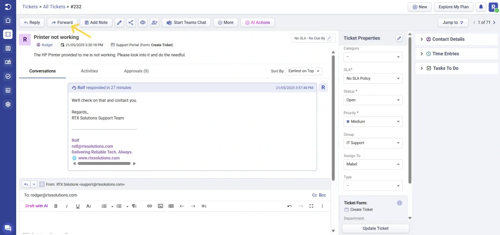This screenshot has width=500, height=235.
Task: Open the Settings gear icon in sidebar
Action: [x=8, y=104]
